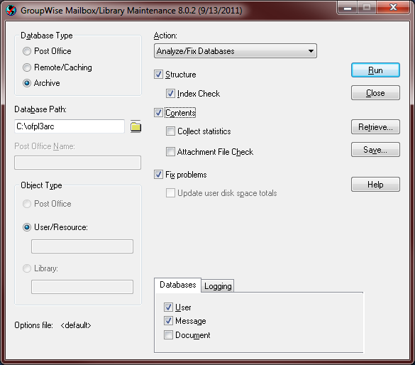Enable the Collect statistics option
Screen dimensions: 415x365
coord(170,131)
